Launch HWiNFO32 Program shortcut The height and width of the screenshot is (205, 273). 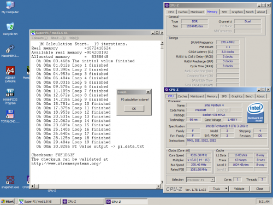point(10,96)
